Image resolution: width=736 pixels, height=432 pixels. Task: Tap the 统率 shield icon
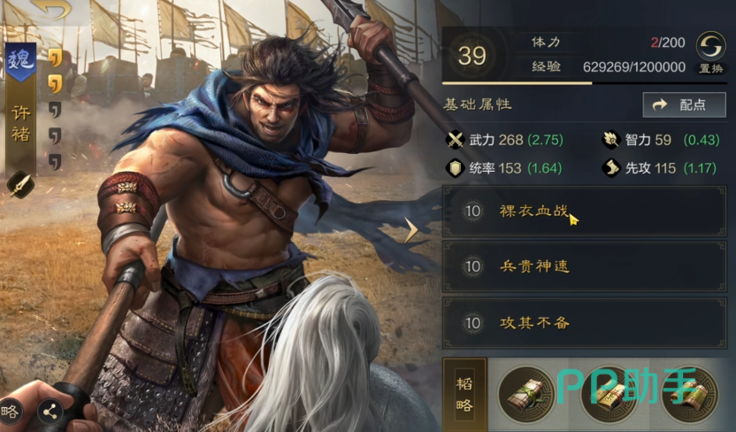(x=455, y=168)
